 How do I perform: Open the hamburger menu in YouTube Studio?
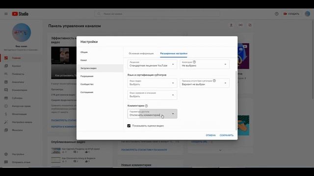tap(6, 14)
